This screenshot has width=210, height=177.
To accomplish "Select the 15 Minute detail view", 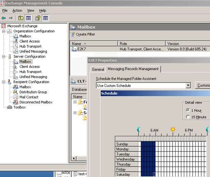I will tap(188, 117).
